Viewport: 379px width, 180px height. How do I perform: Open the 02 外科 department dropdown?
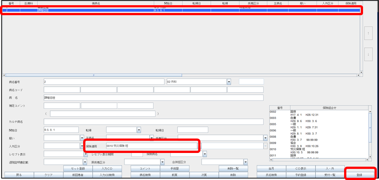[x=229, y=81]
